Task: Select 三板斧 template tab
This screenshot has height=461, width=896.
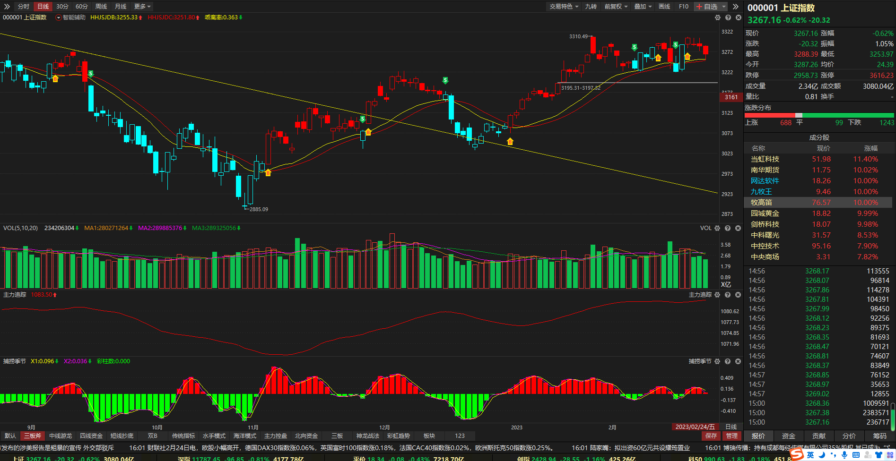Action: pyautogui.click(x=33, y=436)
